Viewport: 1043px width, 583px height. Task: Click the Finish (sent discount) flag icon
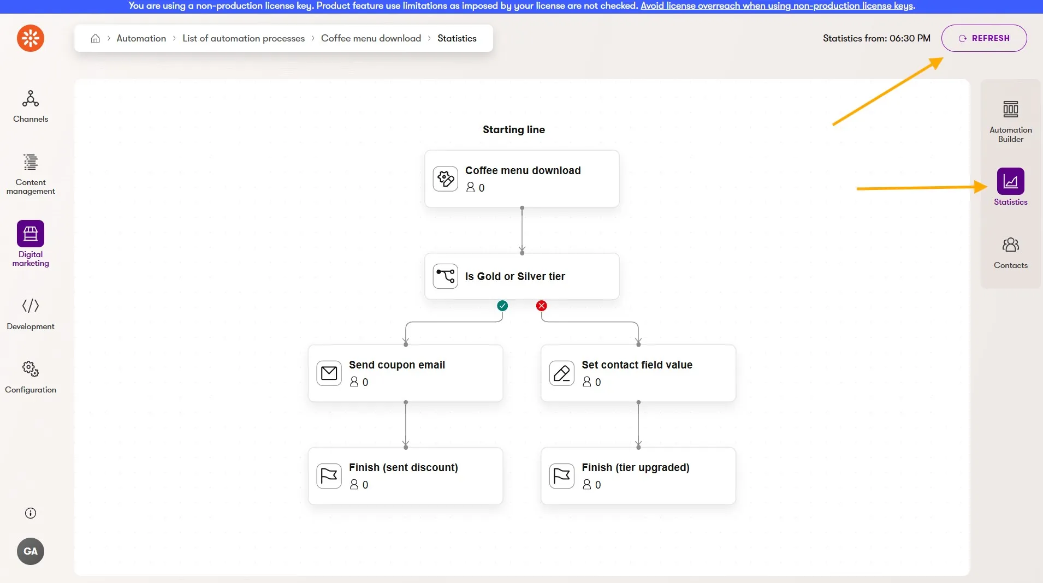click(329, 476)
